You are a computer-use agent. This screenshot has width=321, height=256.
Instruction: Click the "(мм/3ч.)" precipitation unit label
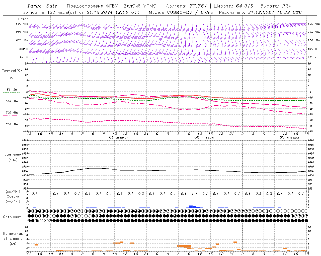pos(13,192)
